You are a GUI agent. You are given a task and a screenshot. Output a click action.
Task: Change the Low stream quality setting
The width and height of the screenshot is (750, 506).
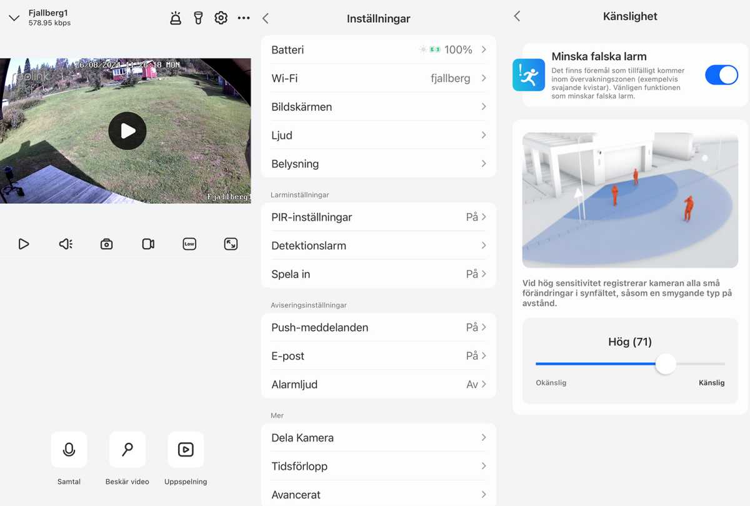pos(189,244)
